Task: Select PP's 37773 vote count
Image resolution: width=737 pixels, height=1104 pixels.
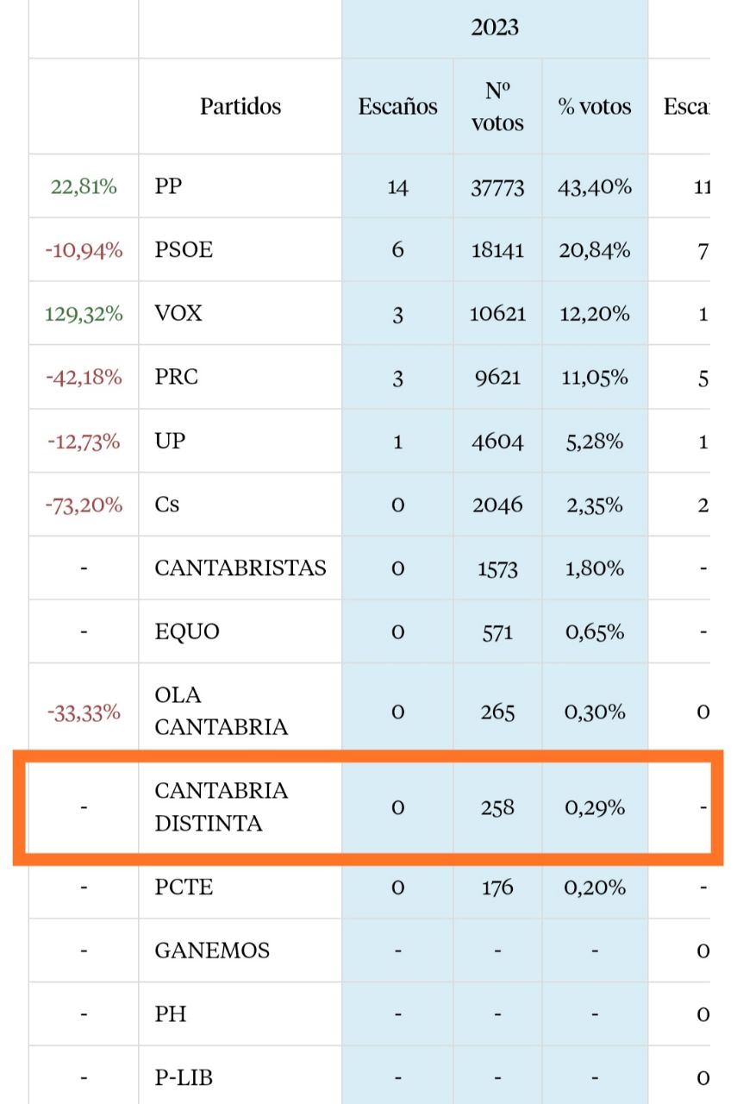Action: point(497,186)
